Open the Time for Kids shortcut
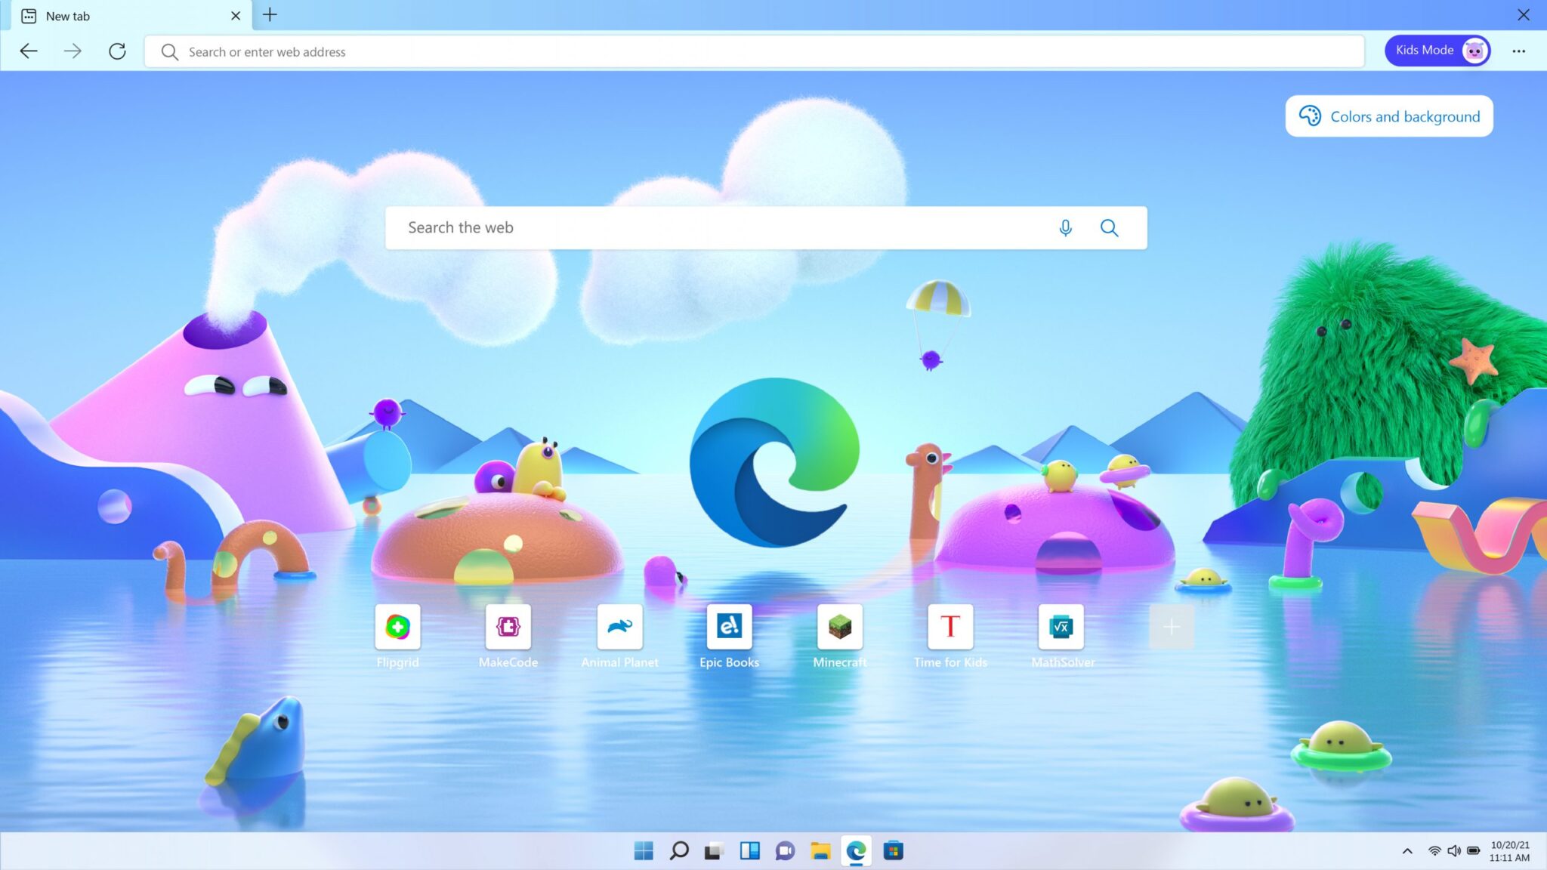This screenshot has width=1547, height=870. tap(950, 628)
